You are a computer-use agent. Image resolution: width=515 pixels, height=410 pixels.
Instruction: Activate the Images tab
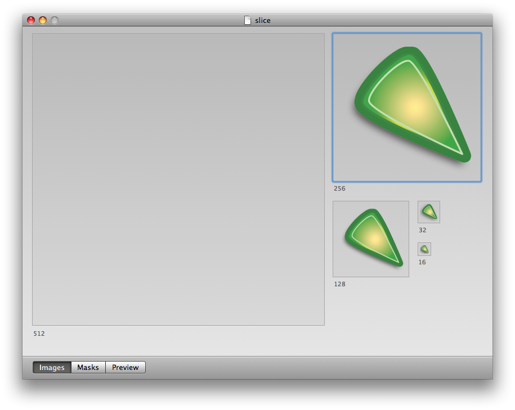(x=51, y=367)
